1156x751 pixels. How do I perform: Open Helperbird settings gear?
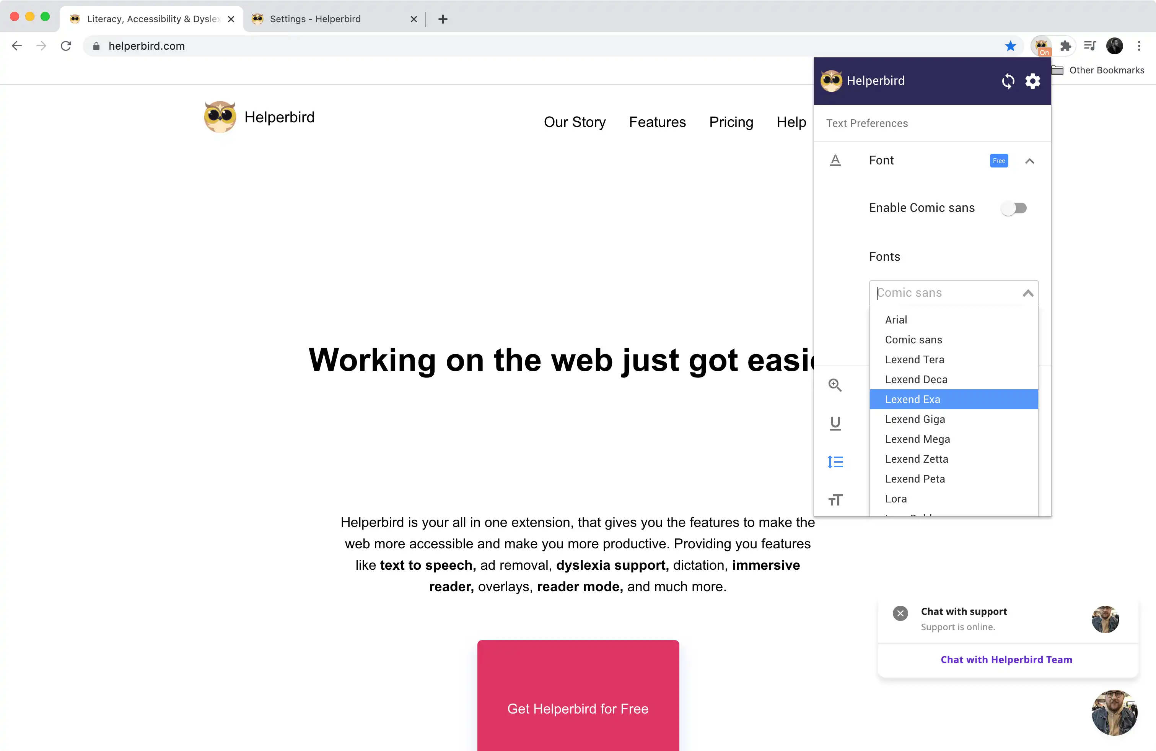(x=1032, y=81)
